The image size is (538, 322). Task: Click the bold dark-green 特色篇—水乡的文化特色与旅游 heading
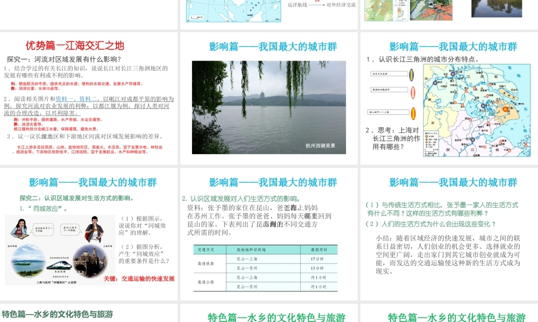click(58, 314)
